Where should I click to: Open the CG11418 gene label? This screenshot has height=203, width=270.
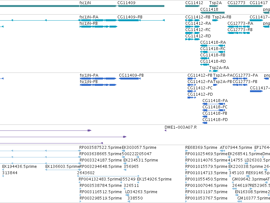tap(209, 9)
